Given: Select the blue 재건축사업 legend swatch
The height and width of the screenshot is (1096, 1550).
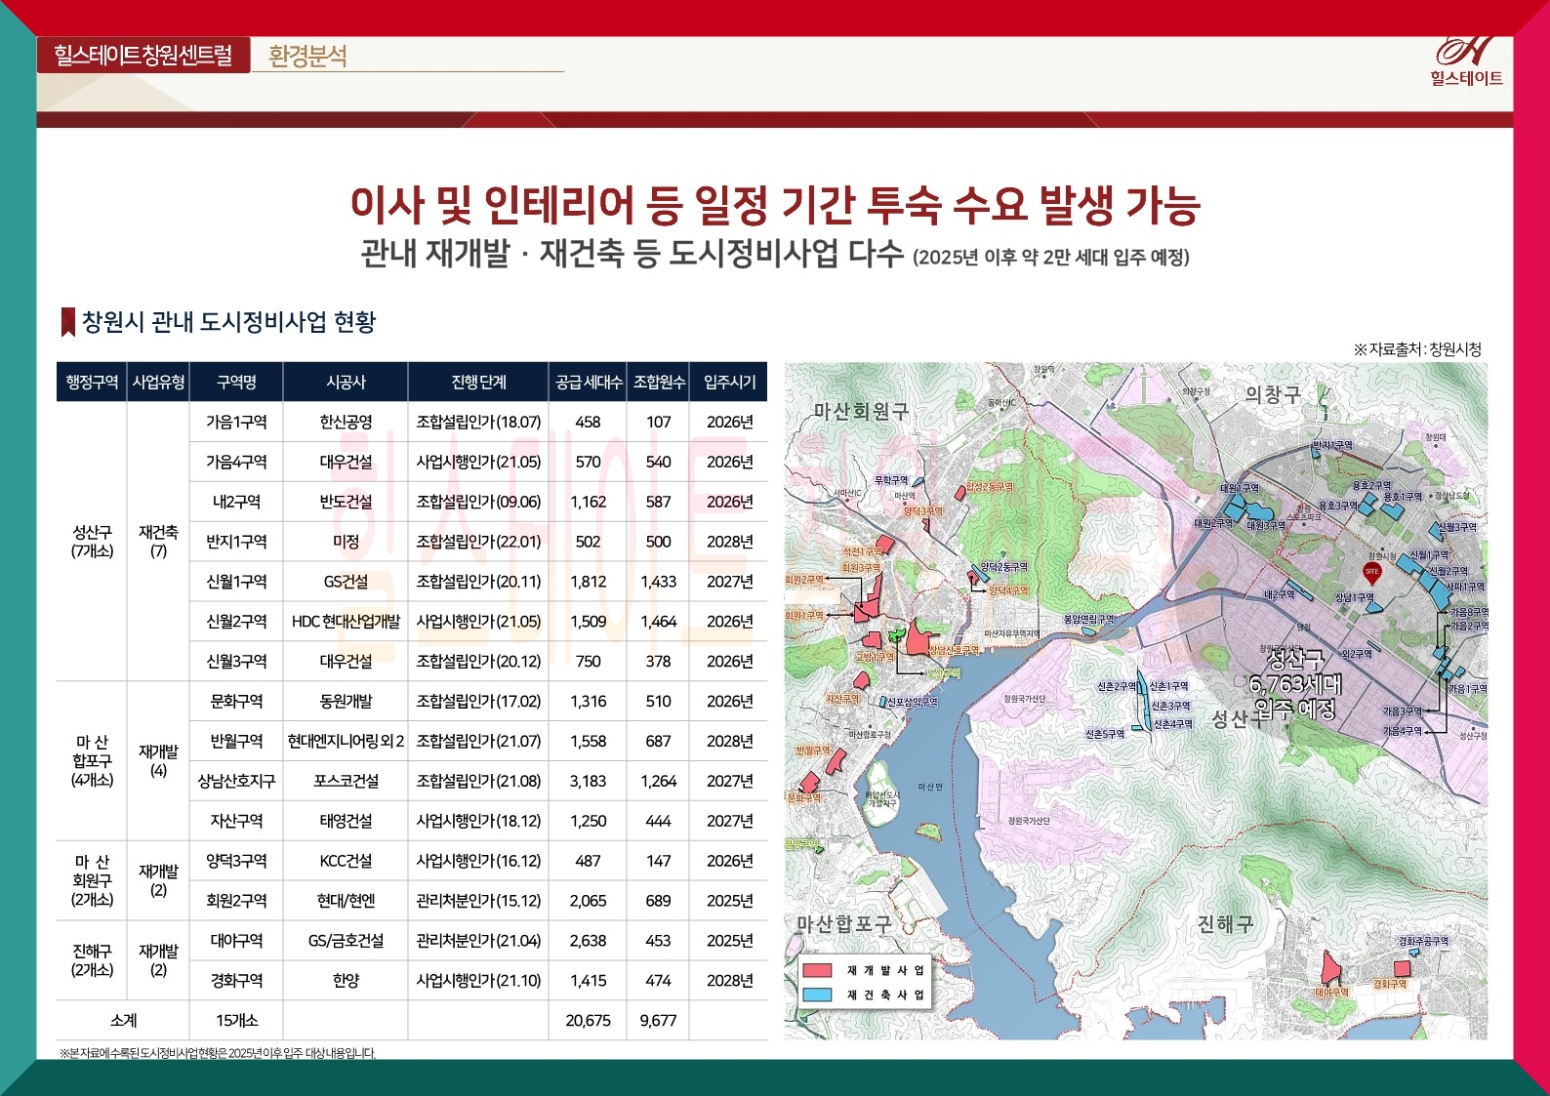Looking at the screenshot, I should (x=817, y=995).
